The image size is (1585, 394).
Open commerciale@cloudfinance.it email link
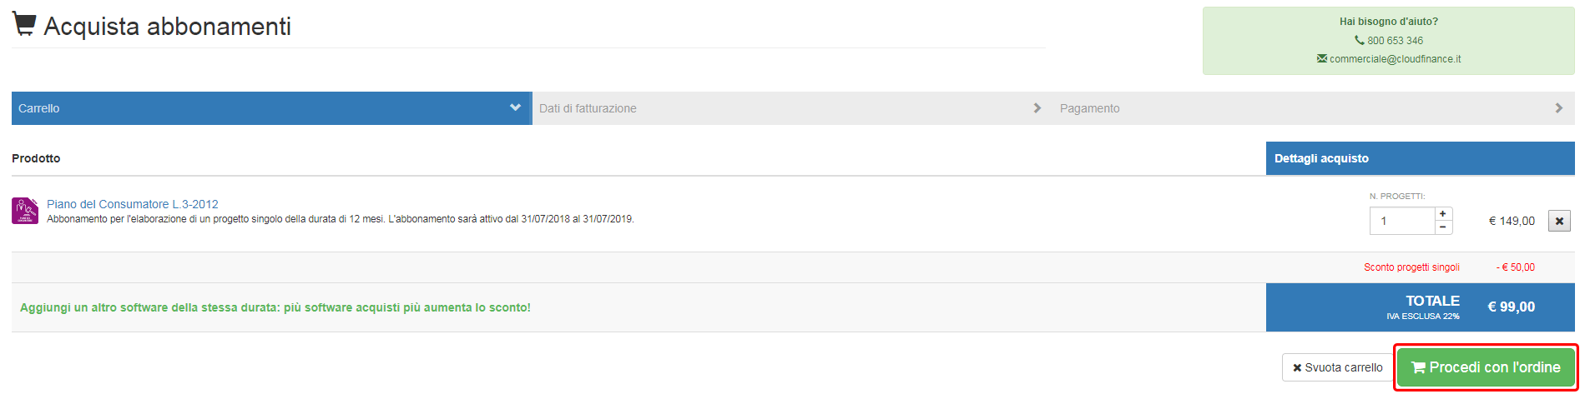point(1395,59)
